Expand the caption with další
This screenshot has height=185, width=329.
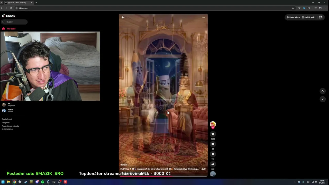[203, 169]
